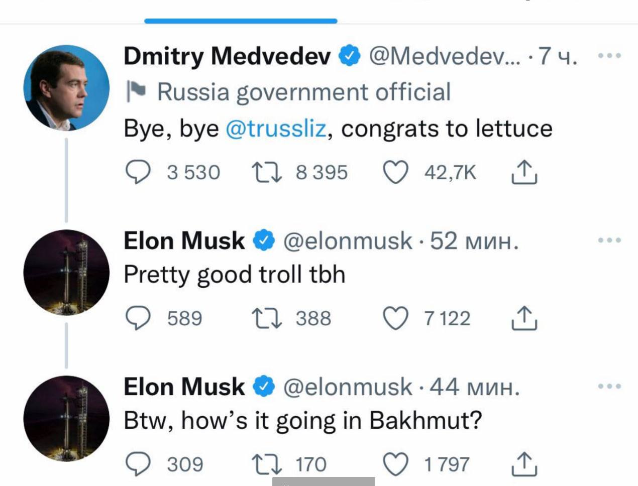Retweet the Bakhmut tweet with 170 retweets
638x486 pixels.
267,464
